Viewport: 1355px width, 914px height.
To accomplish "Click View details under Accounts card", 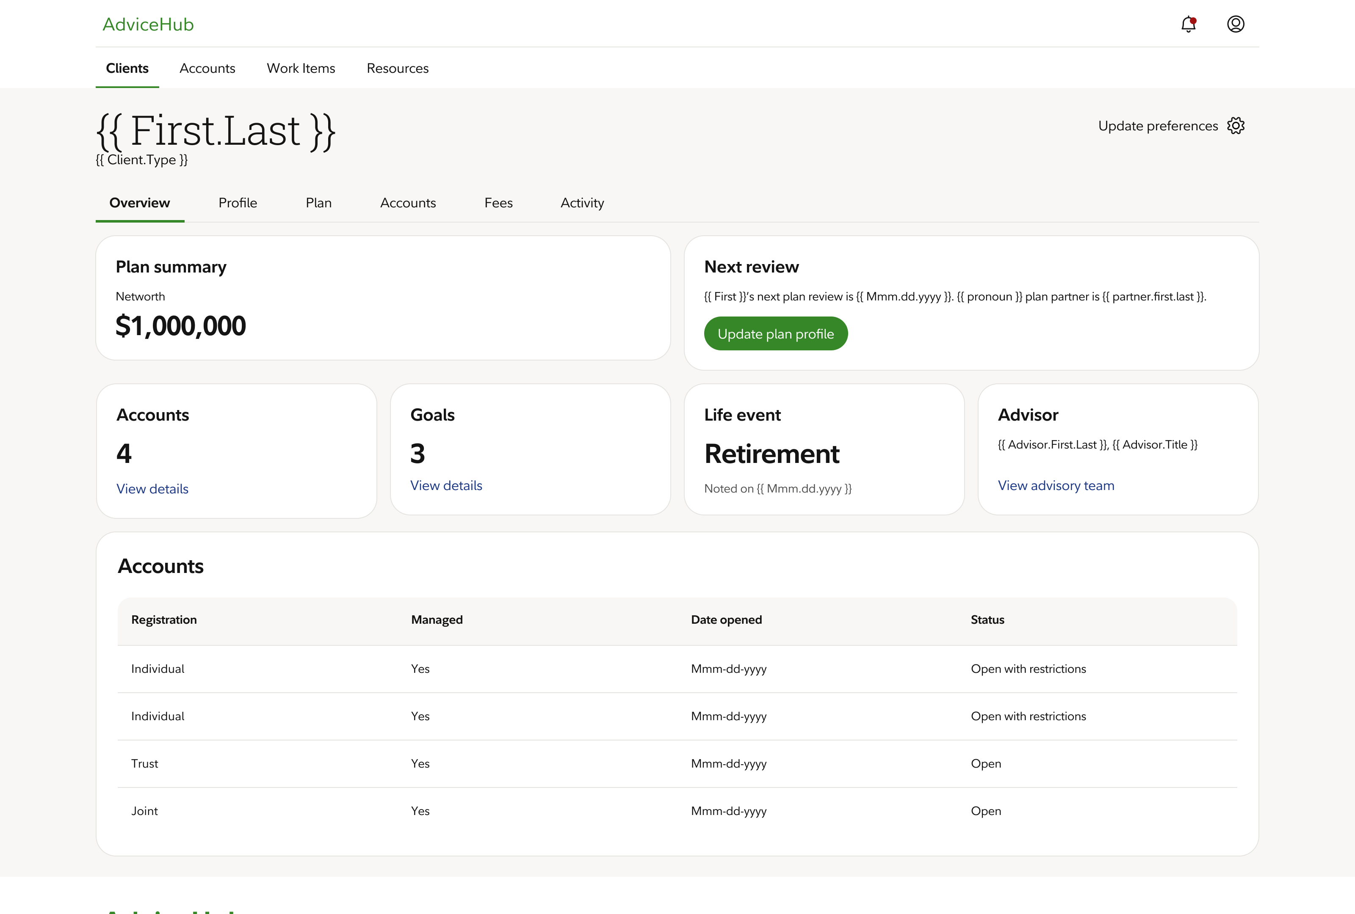I will click(x=152, y=489).
